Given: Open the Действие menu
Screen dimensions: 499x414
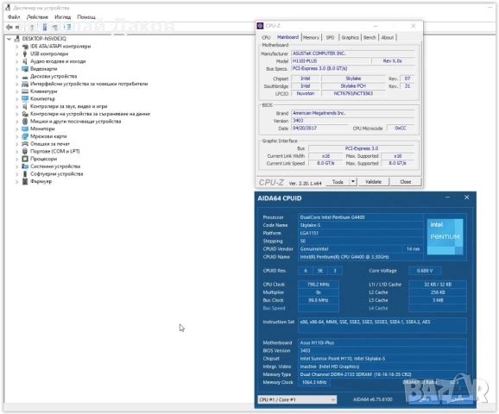Looking at the screenshot, I should pos(37,17).
